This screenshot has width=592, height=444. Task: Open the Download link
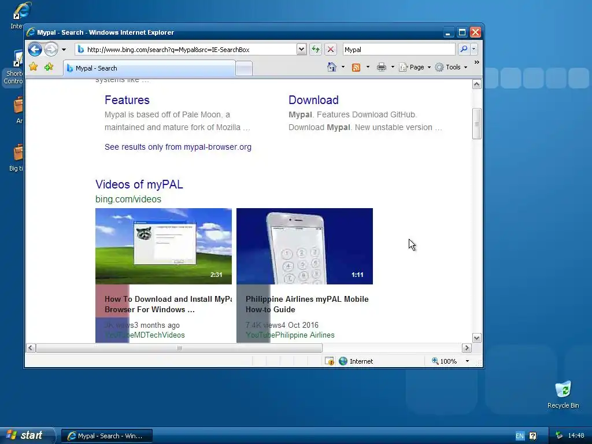[x=313, y=99]
